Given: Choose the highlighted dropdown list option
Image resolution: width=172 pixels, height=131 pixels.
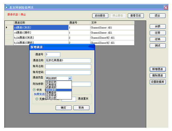Looking at the screenshot, I should pyautogui.click(x=58, y=90).
